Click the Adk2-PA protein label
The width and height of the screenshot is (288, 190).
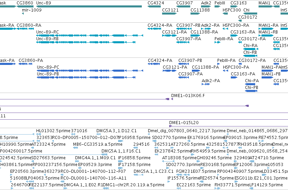click(211, 81)
